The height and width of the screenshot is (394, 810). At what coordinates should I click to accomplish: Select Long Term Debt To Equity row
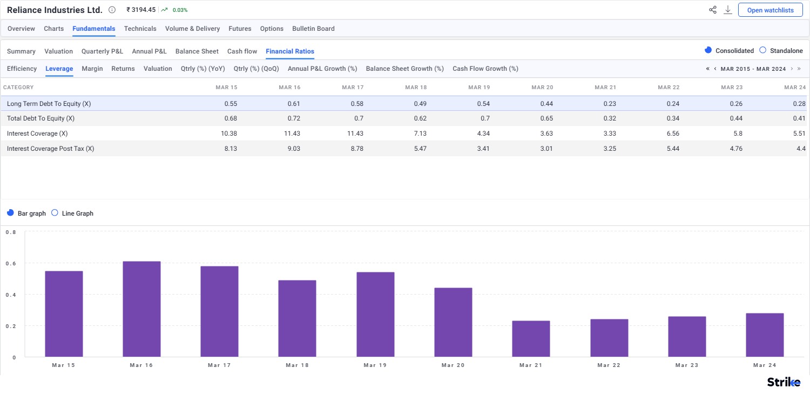(403, 103)
